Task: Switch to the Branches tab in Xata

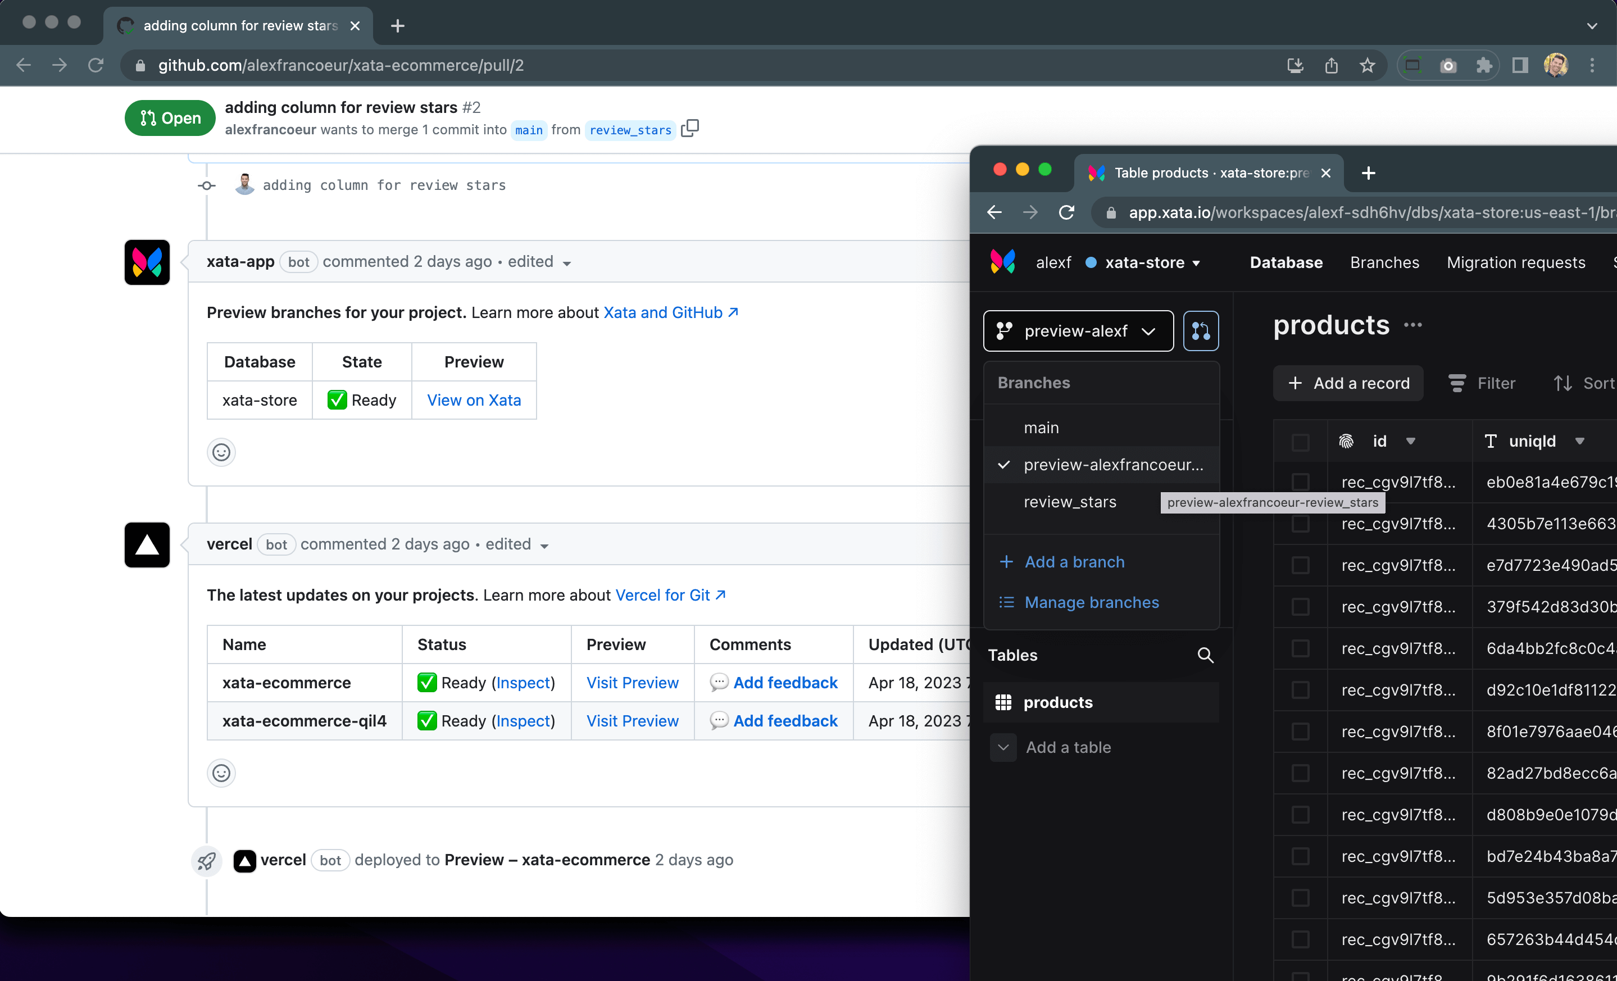Action: (1385, 262)
